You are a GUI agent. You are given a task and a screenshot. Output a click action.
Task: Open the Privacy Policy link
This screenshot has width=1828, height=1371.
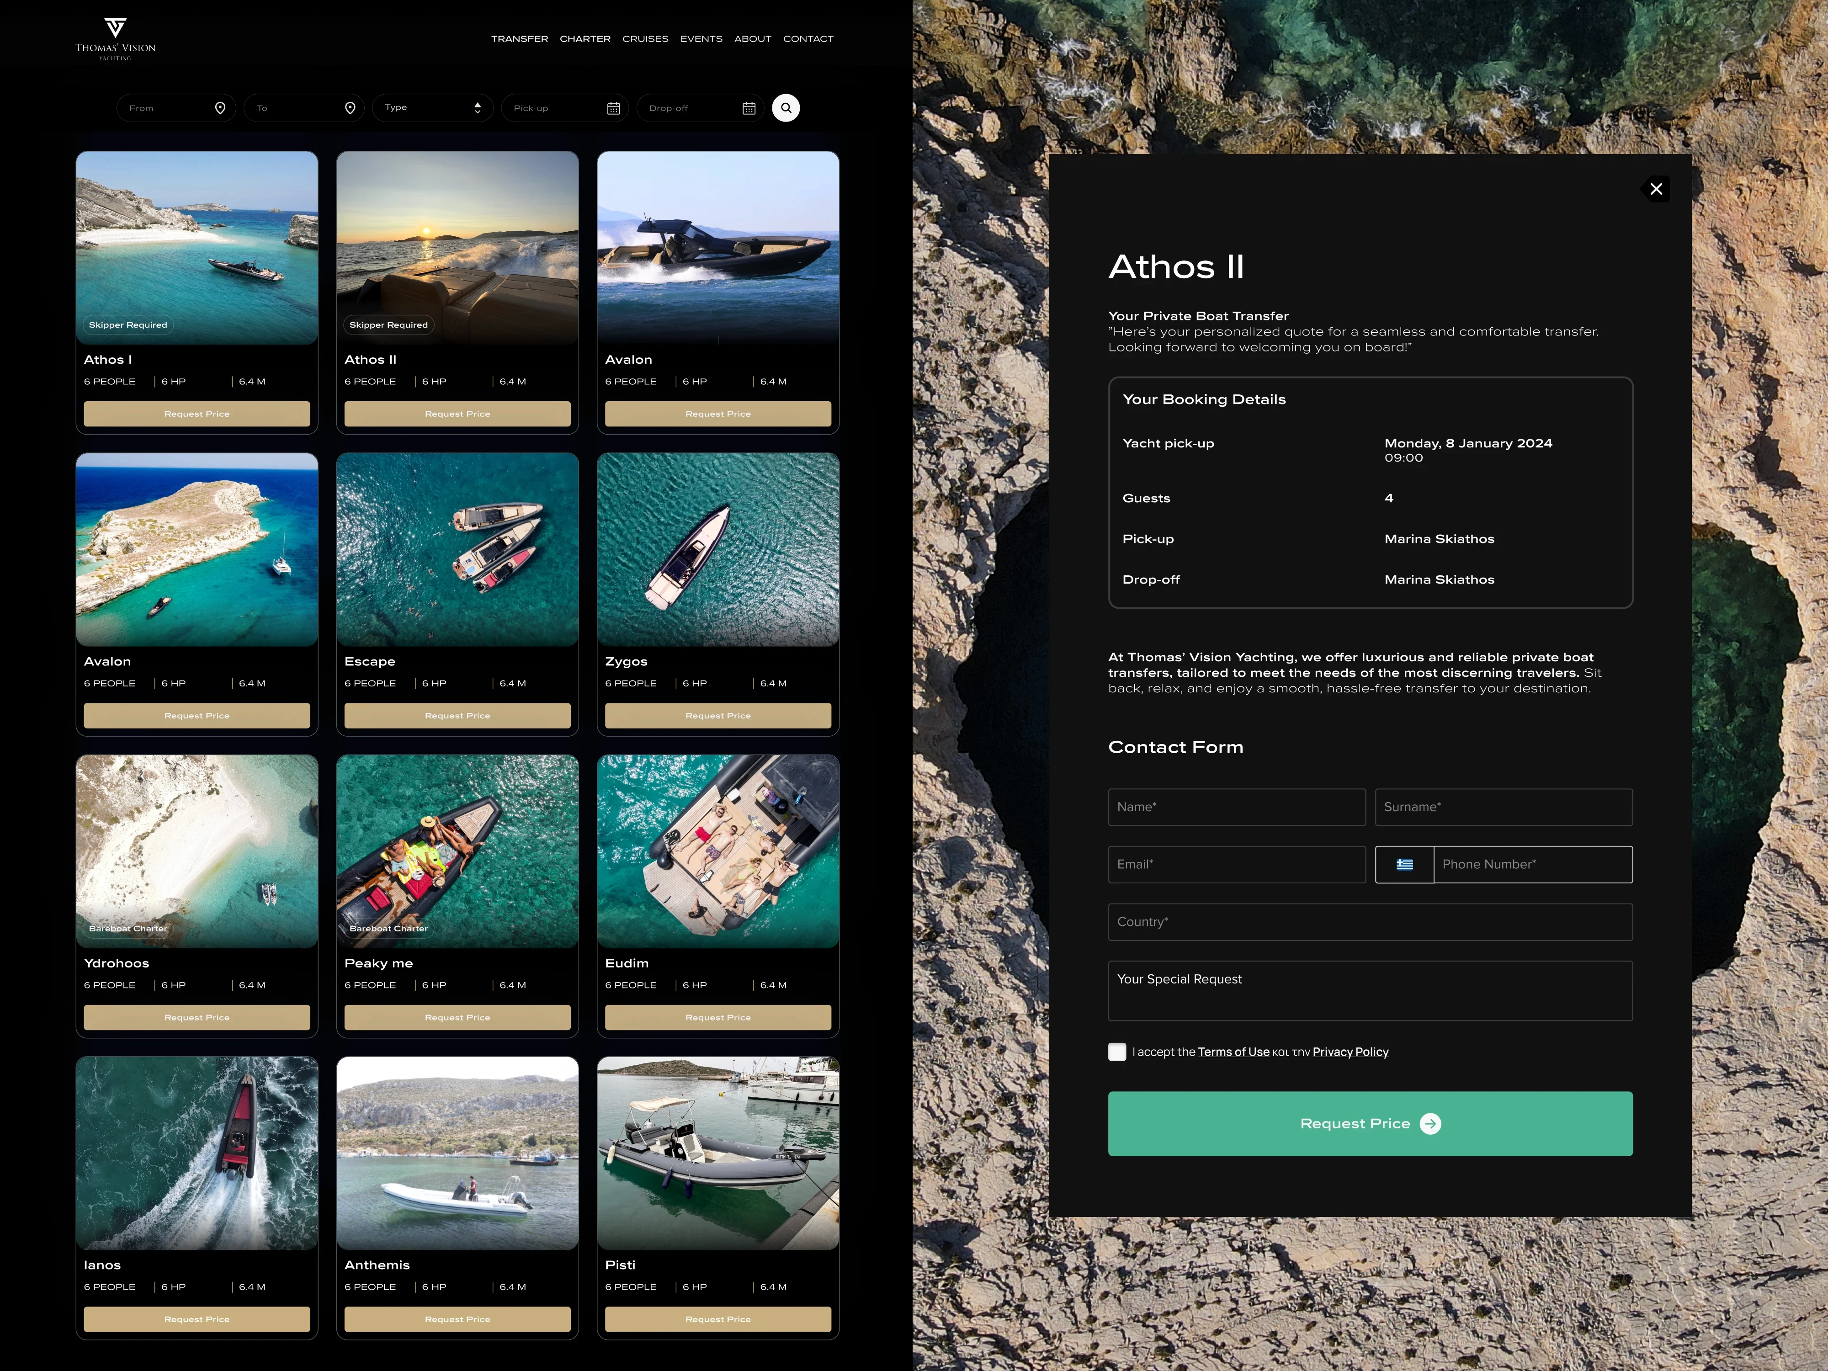click(x=1350, y=1052)
